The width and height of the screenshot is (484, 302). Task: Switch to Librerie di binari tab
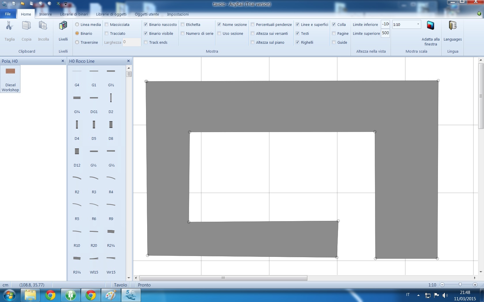pos(74,14)
